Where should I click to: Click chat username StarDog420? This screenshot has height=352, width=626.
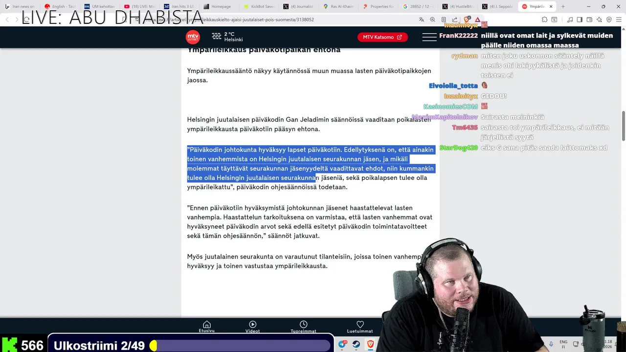click(458, 148)
